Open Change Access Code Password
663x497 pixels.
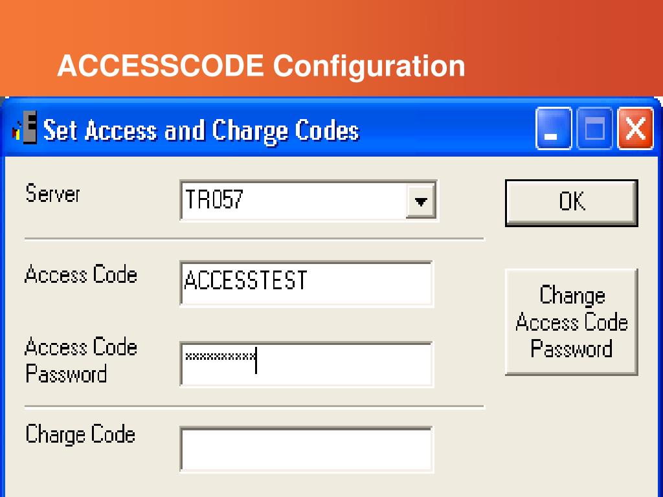pyautogui.click(x=571, y=322)
